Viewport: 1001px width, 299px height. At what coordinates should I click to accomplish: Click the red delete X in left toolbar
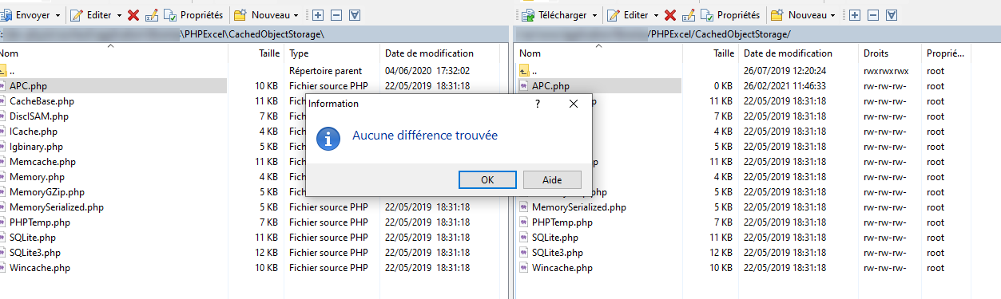pos(133,15)
